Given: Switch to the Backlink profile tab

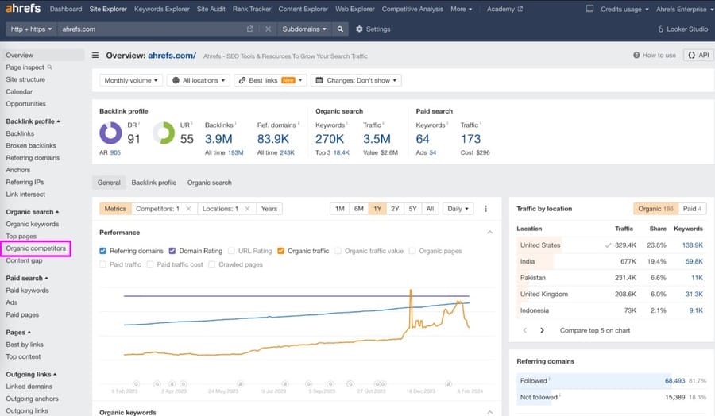Looking at the screenshot, I should click(x=154, y=183).
